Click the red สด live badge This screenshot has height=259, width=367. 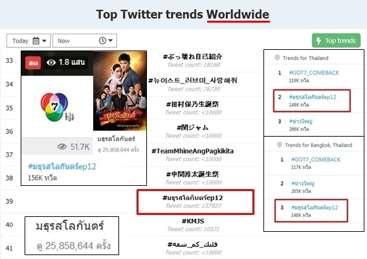(33, 63)
